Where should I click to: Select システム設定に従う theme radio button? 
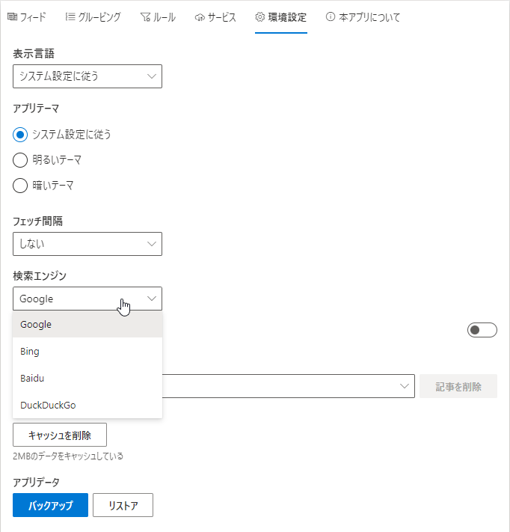(20, 135)
